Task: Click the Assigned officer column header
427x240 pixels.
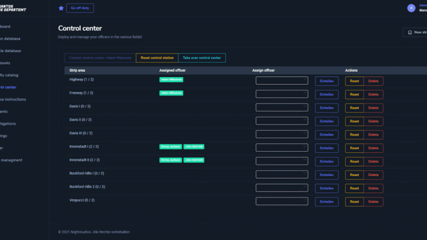Action: tap(173, 71)
